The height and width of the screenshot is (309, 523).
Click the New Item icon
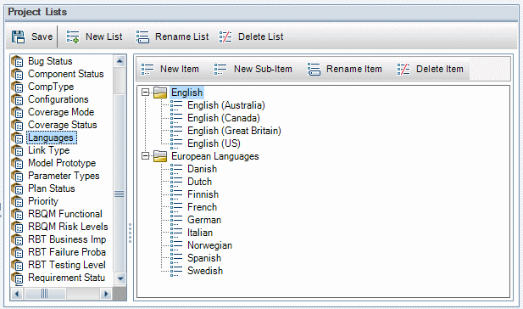(147, 69)
